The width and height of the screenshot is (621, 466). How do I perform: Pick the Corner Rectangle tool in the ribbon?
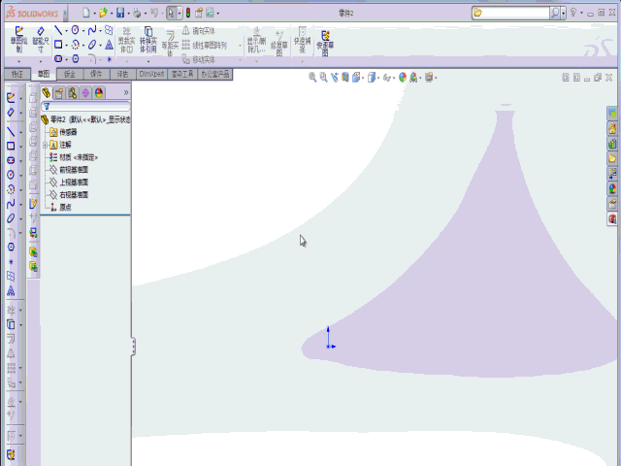[58, 45]
